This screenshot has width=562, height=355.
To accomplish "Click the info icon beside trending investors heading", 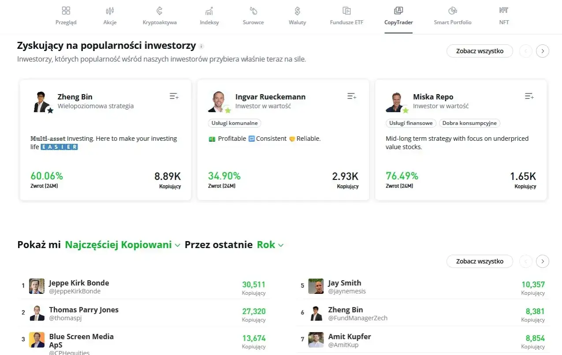I will coord(201,46).
